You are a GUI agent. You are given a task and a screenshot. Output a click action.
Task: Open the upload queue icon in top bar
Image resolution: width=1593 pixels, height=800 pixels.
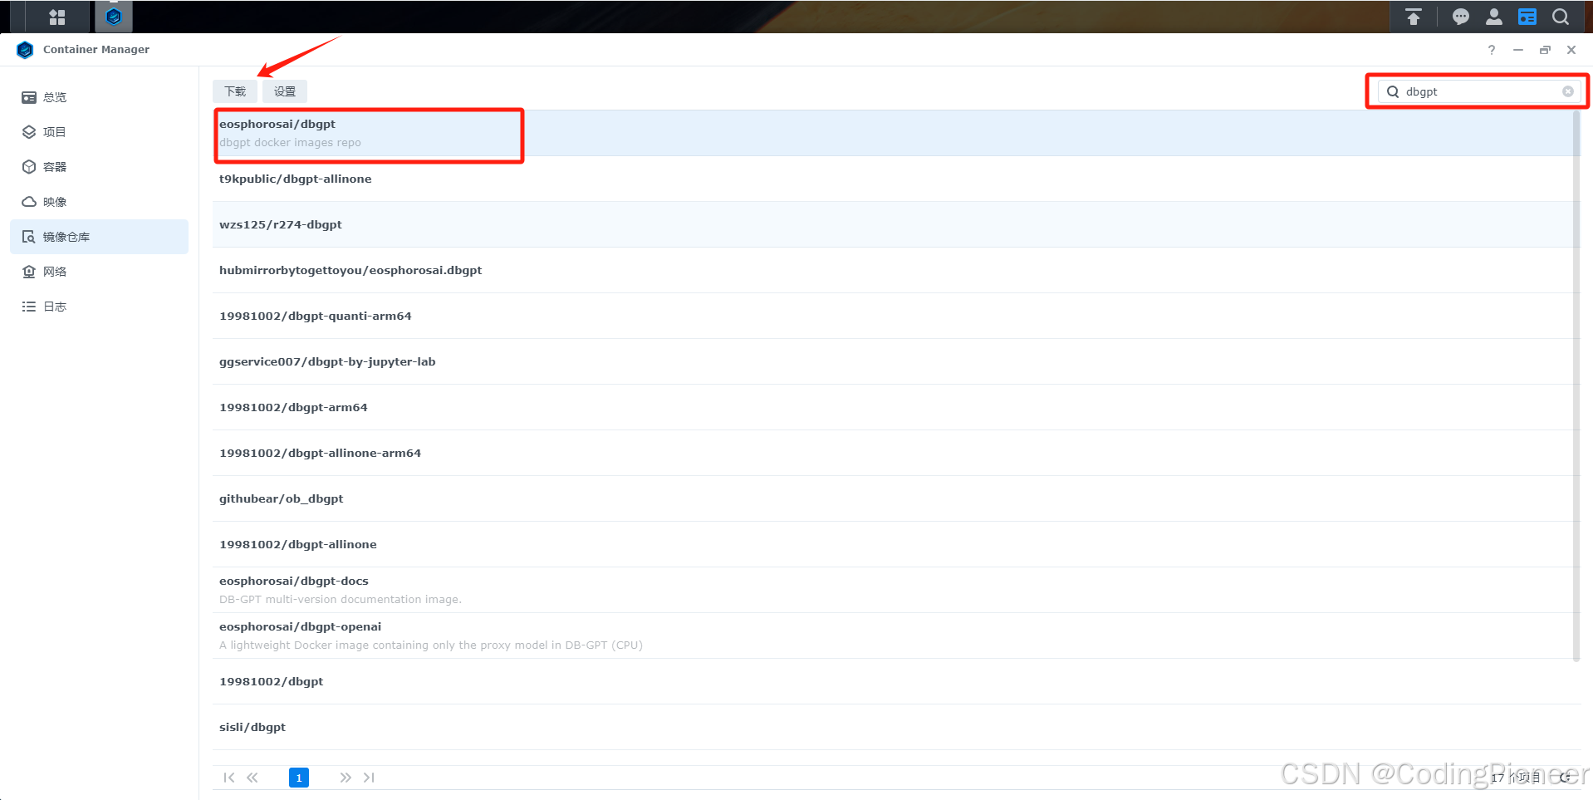pos(1413,17)
